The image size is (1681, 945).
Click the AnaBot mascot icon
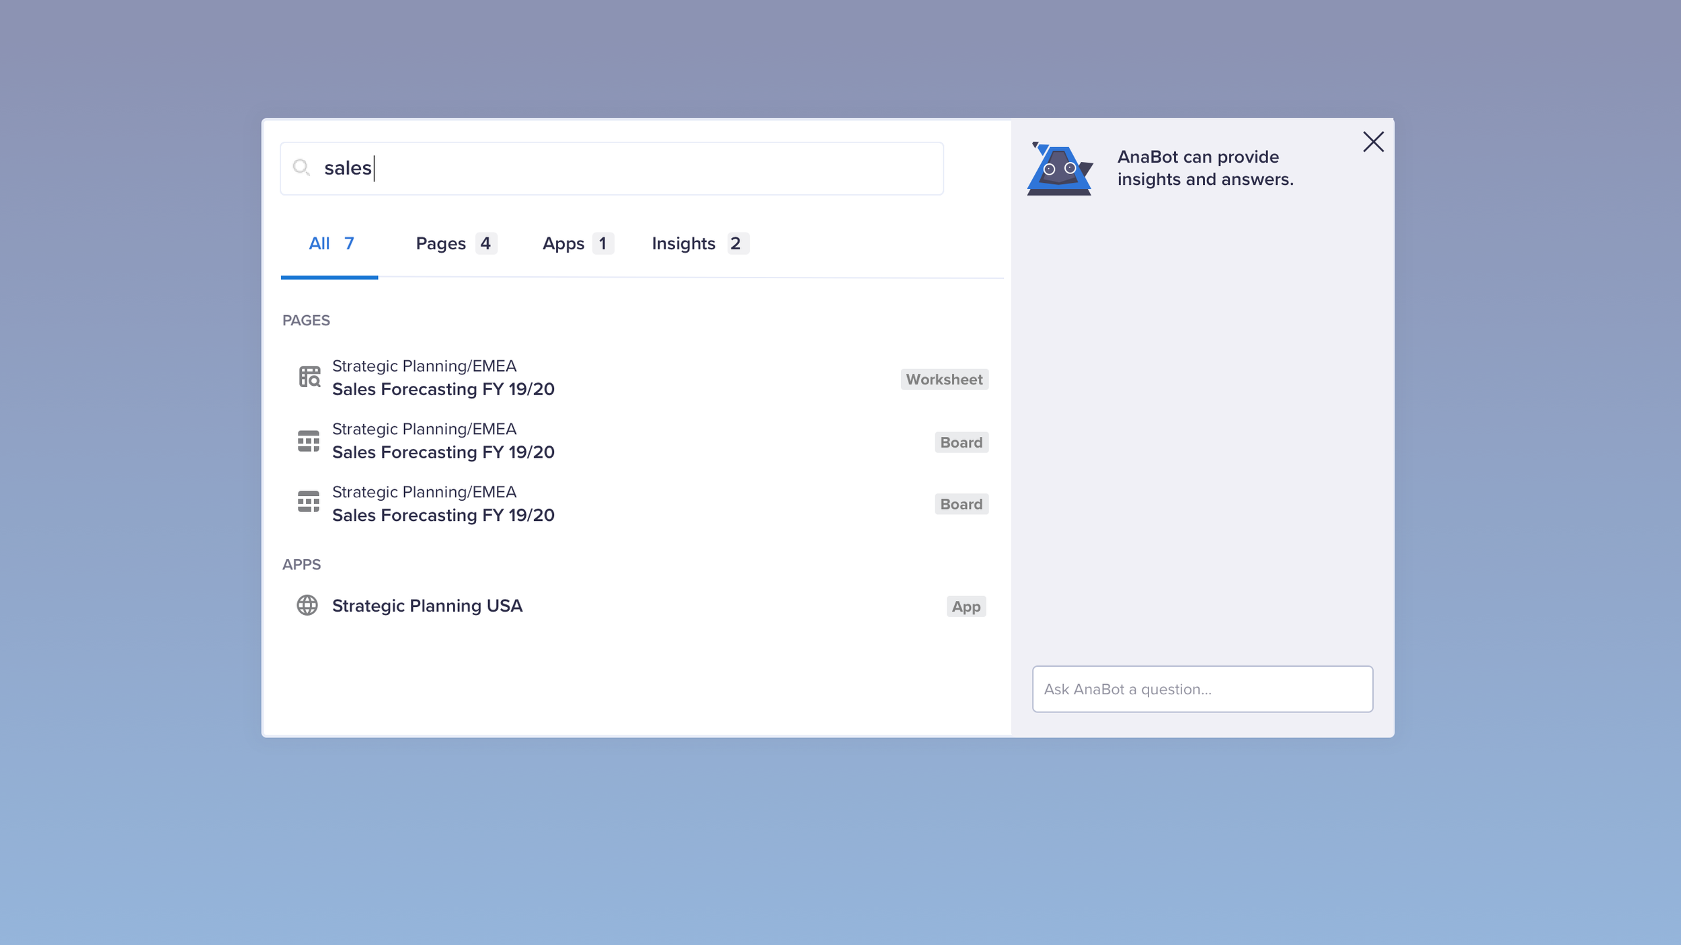click(x=1060, y=169)
